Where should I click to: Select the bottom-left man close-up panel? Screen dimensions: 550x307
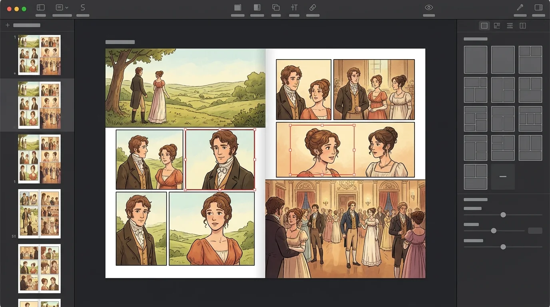point(141,229)
